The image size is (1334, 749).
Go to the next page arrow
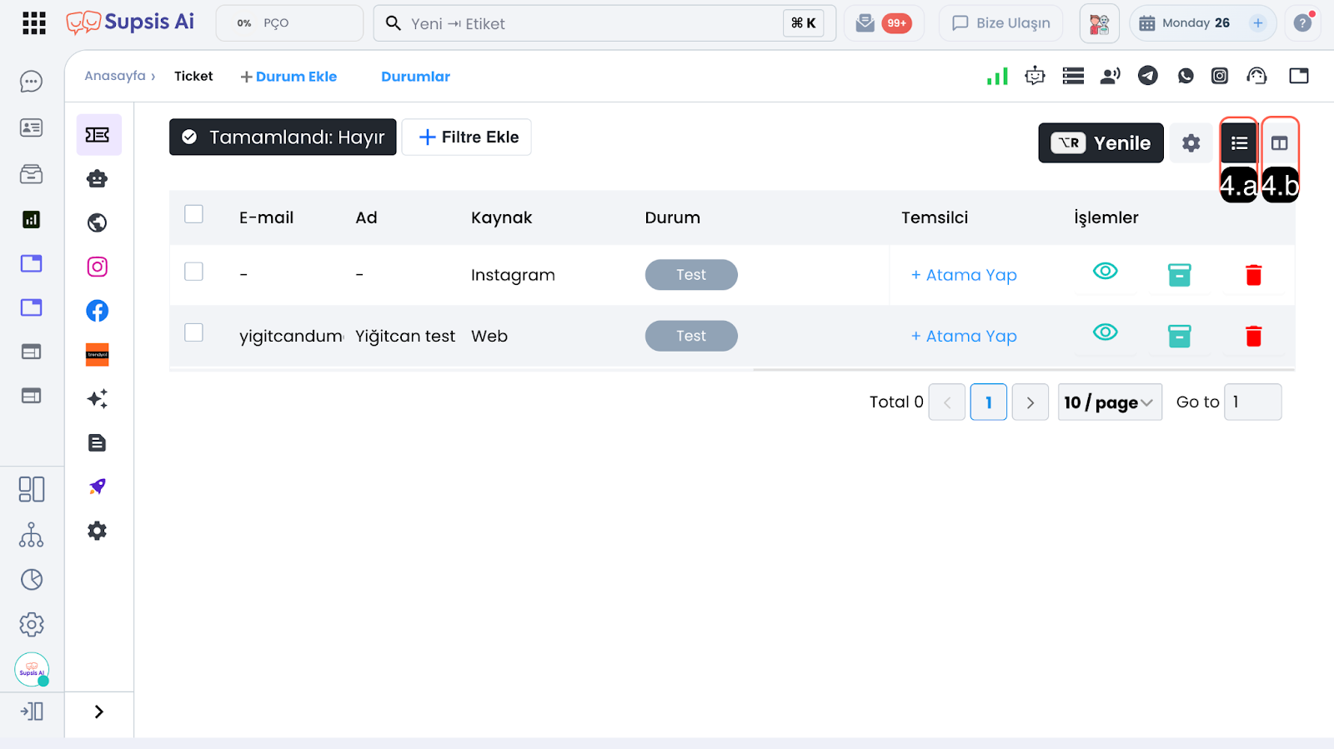coord(1030,402)
